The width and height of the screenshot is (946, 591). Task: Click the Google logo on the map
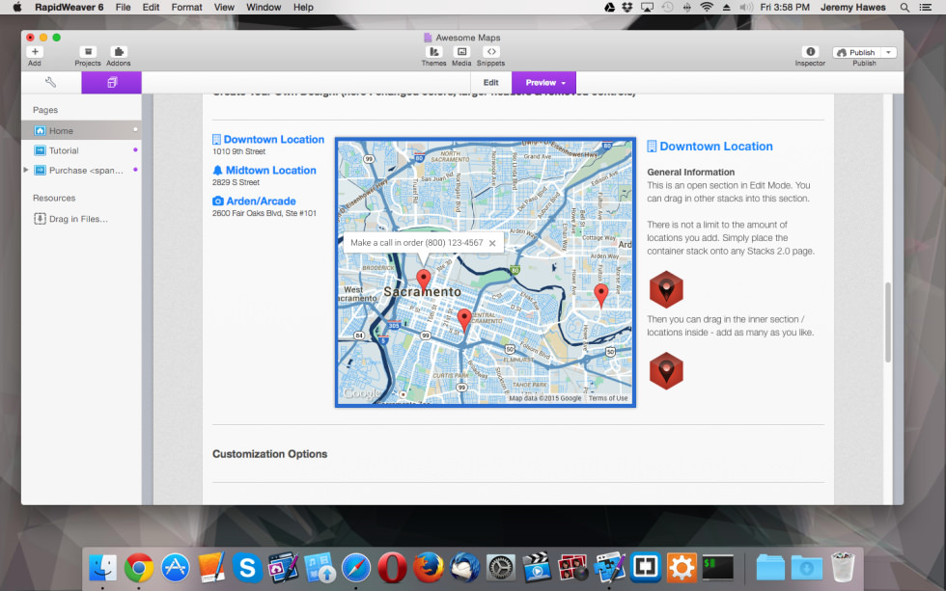[x=361, y=393]
